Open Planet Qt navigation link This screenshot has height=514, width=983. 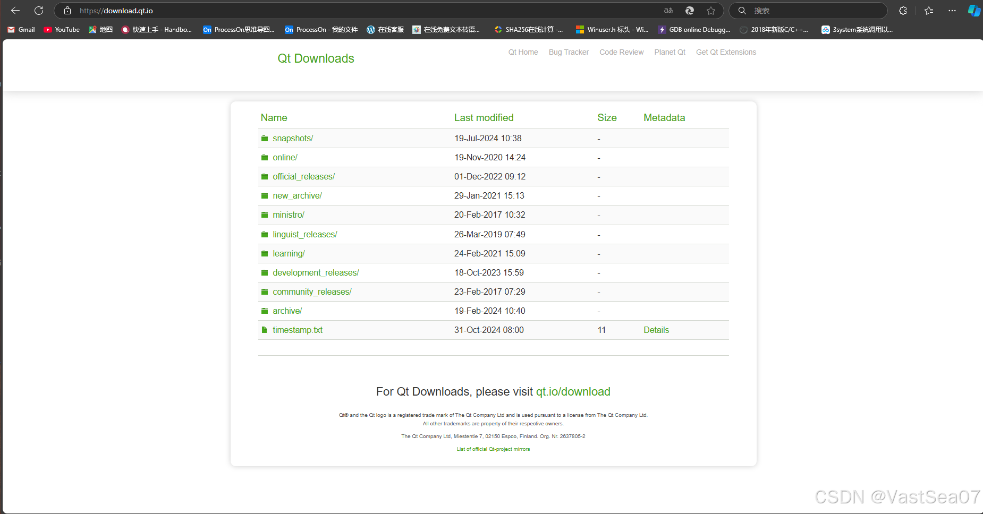click(x=670, y=52)
